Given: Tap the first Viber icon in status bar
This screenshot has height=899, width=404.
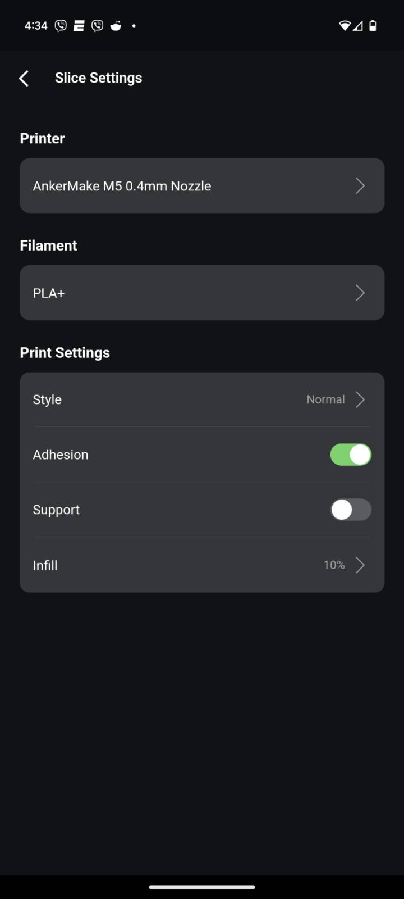Looking at the screenshot, I should [x=61, y=26].
